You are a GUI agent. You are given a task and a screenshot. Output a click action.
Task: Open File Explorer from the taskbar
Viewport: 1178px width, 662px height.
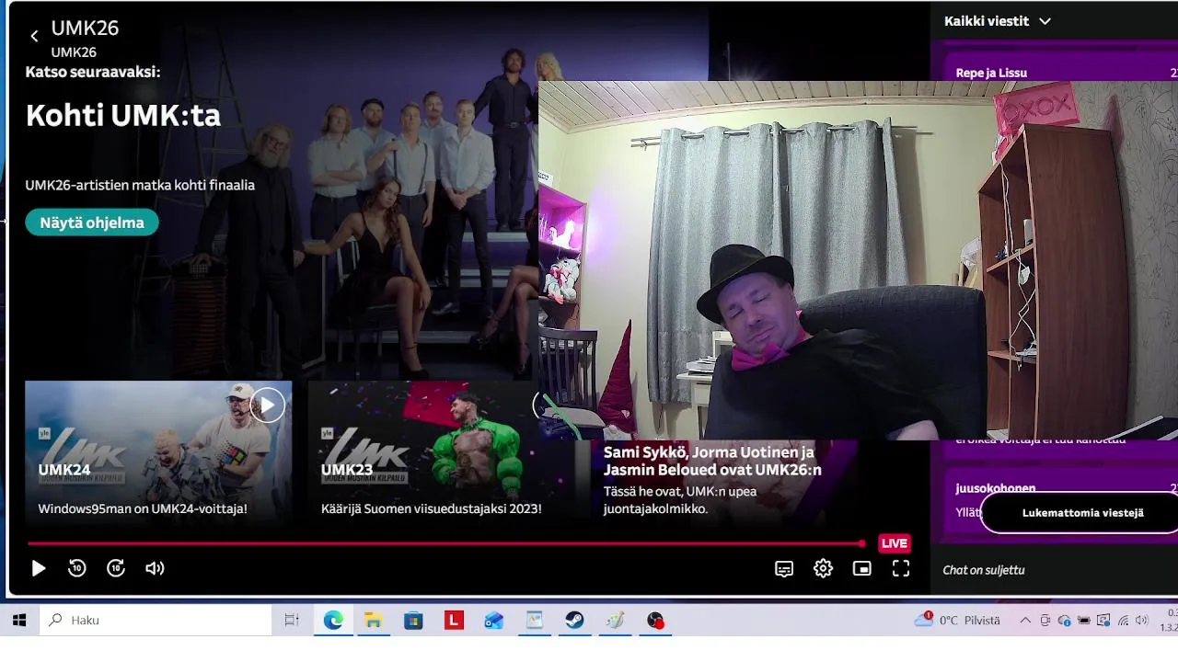373,621
